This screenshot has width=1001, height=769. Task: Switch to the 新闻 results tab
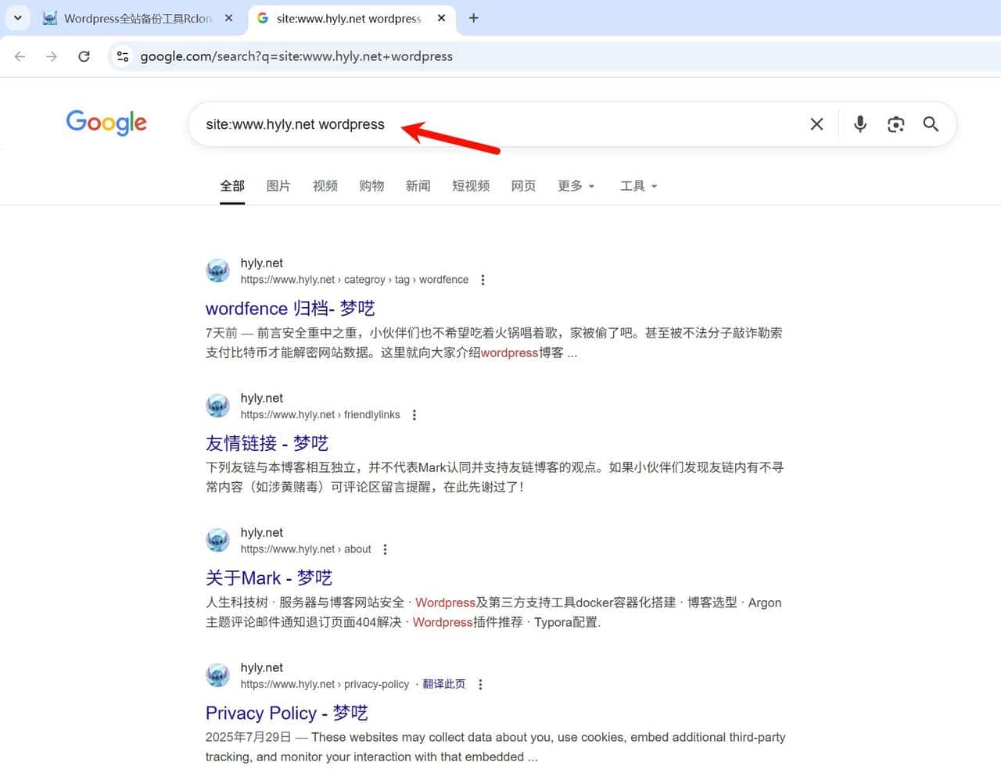click(x=418, y=186)
